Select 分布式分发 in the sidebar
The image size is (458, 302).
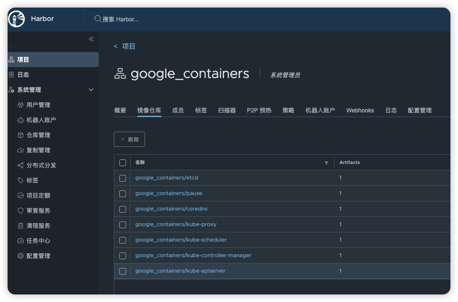pos(41,165)
